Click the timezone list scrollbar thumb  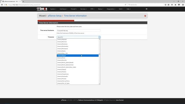point(99,54)
